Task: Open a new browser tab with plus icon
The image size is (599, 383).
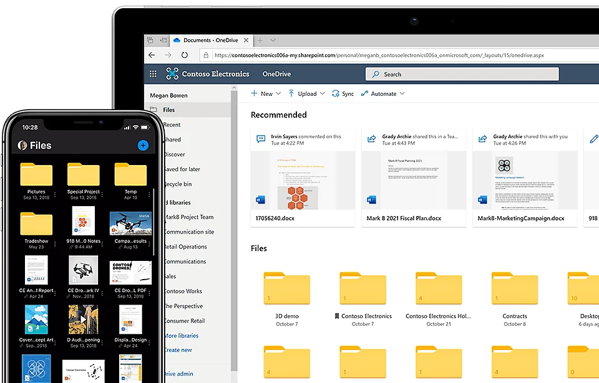Action: pyautogui.click(x=260, y=40)
